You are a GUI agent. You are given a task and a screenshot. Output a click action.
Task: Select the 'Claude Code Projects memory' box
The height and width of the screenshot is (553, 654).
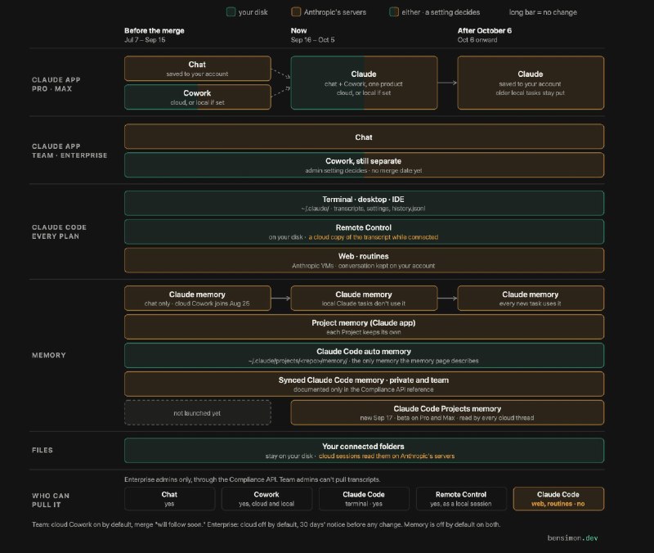[447, 413]
